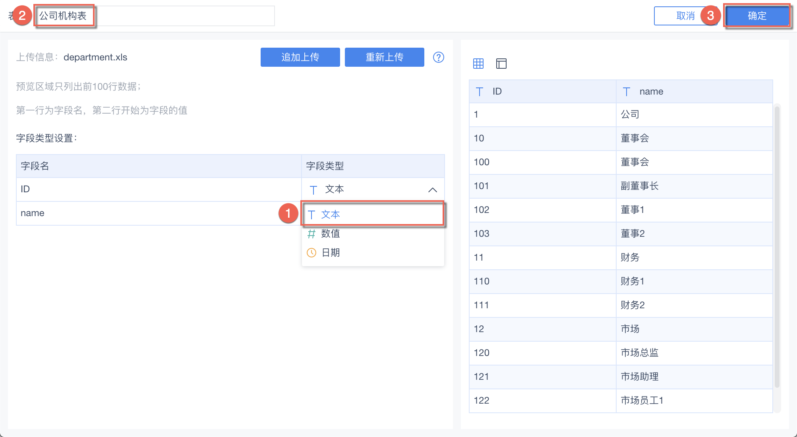Collapse the field type dropdown using the chevron
Screen dimensions: 797x437
(x=432, y=189)
